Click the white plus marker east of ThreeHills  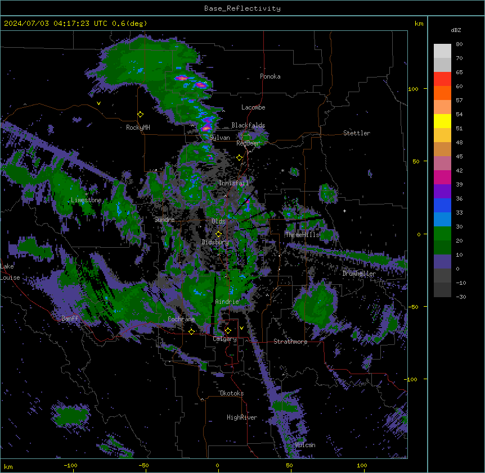pyautogui.click(x=344, y=211)
